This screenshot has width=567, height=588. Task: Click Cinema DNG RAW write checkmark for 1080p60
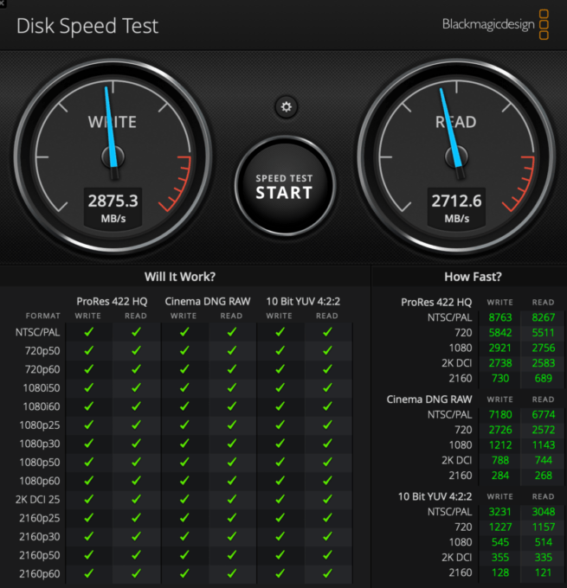coord(184,481)
